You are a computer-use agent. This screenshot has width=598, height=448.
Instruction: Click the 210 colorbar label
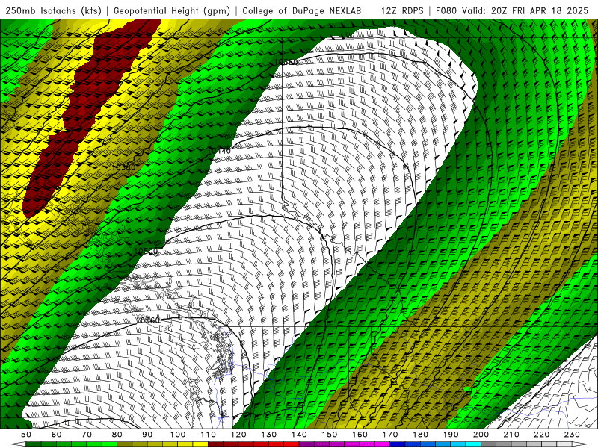pos(511,435)
